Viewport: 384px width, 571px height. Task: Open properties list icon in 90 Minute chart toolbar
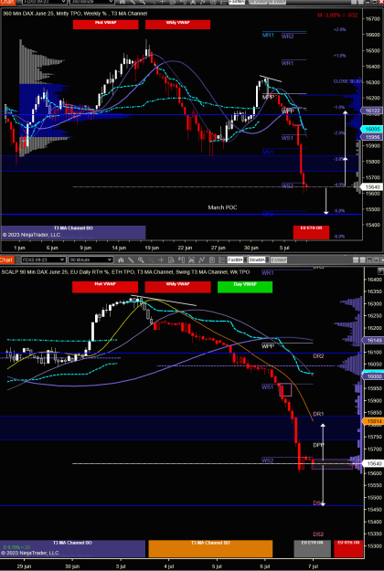click(x=220, y=259)
